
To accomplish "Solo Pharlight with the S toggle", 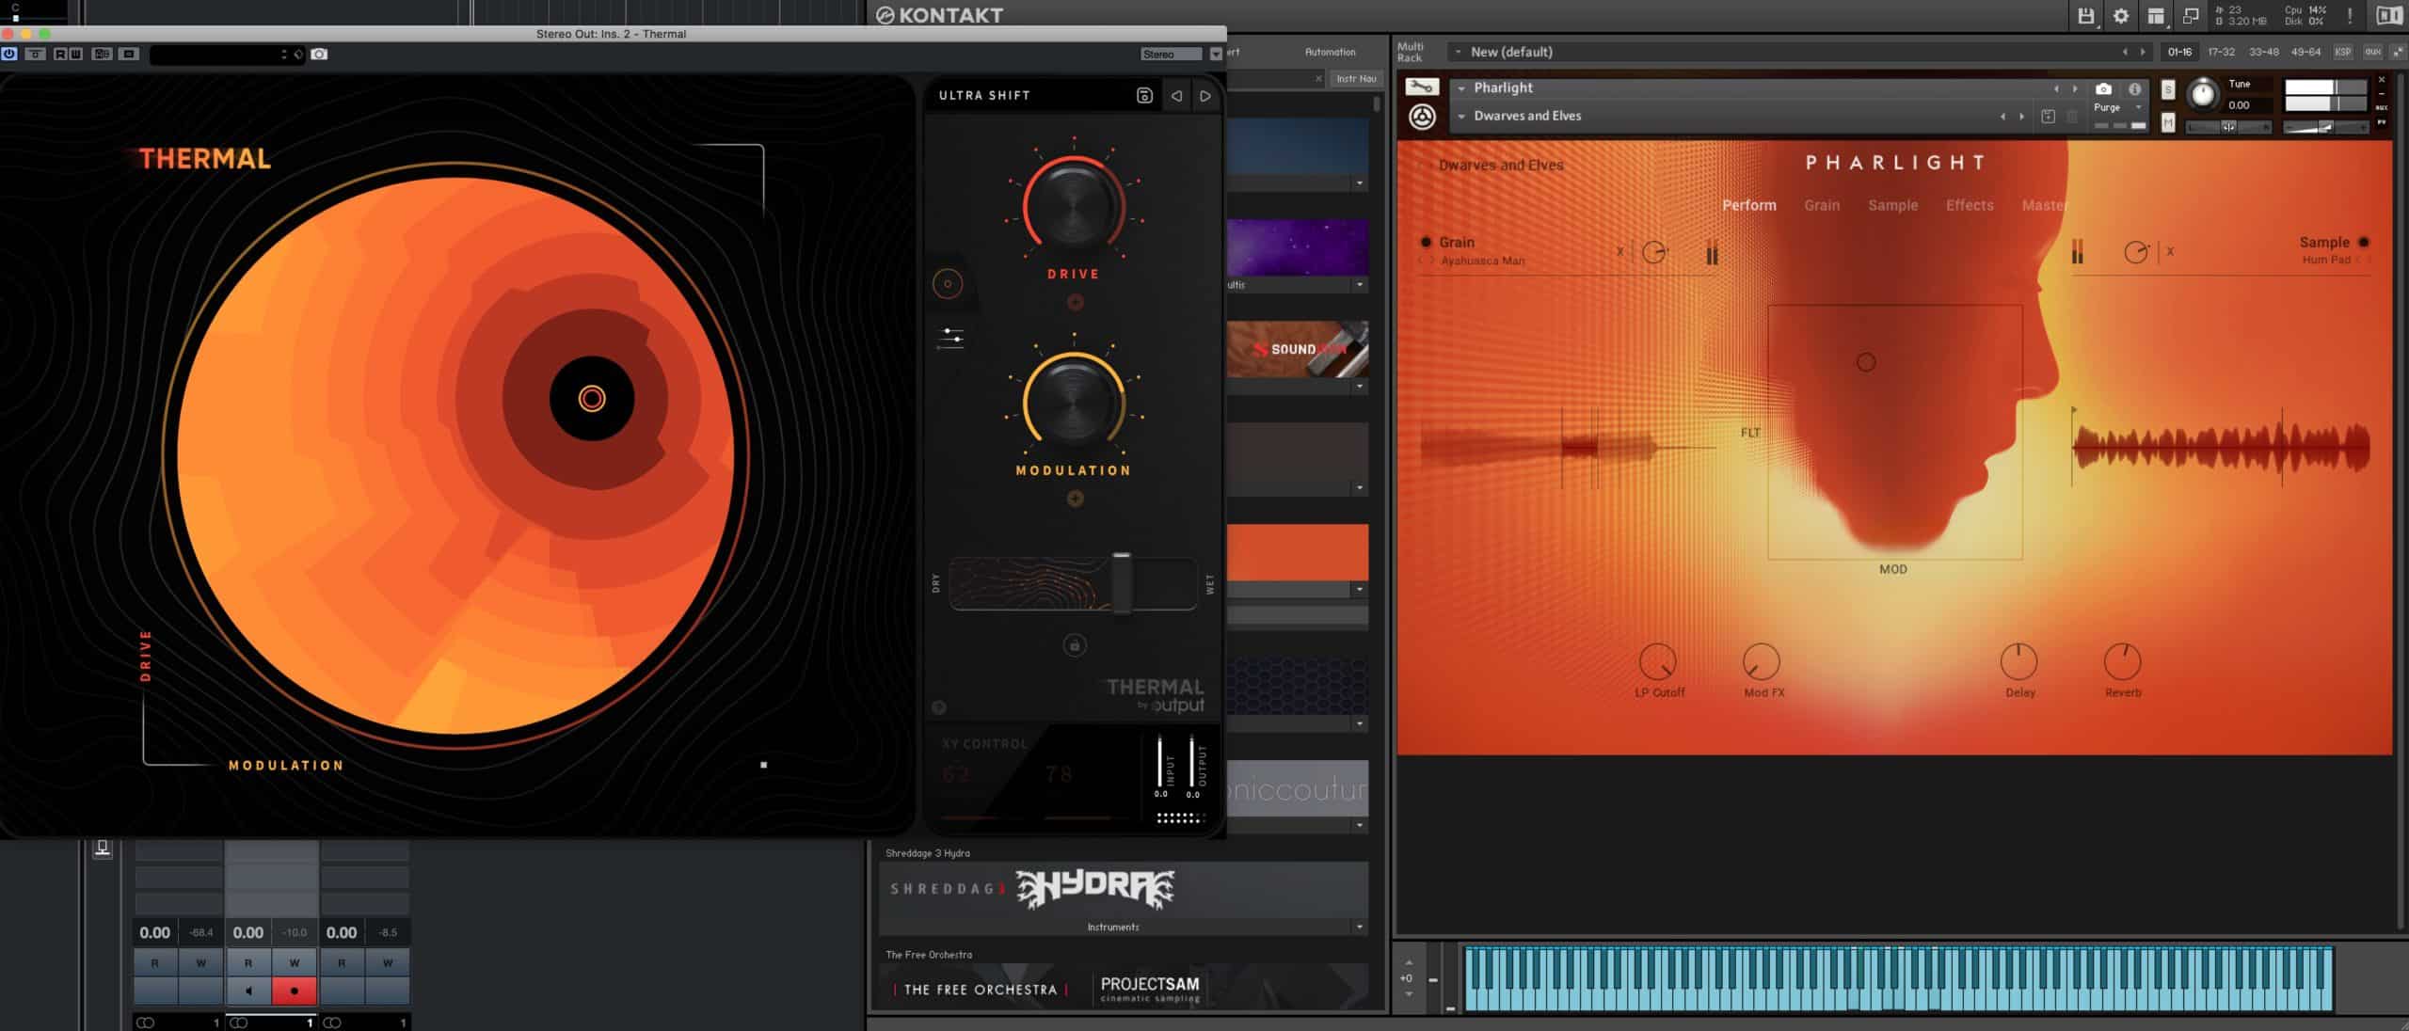I will (x=2167, y=89).
